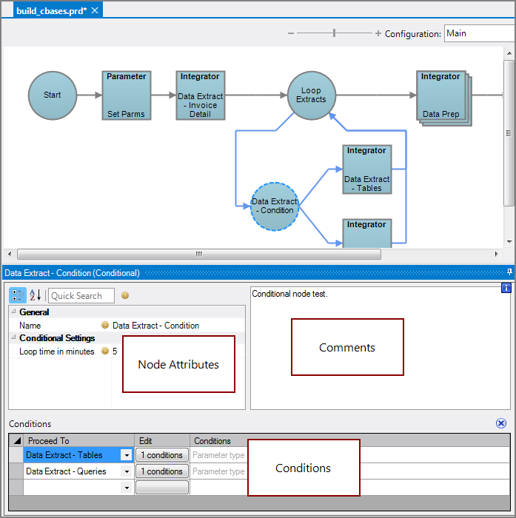Screen dimensions: 516x518
Task: Close the build_cbases.prd tab
Action: point(96,10)
